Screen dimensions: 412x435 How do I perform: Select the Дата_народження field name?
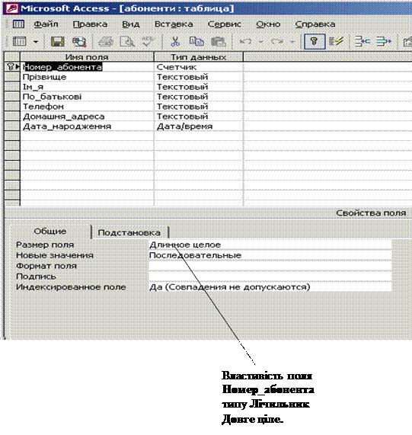[x=87, y=126]
